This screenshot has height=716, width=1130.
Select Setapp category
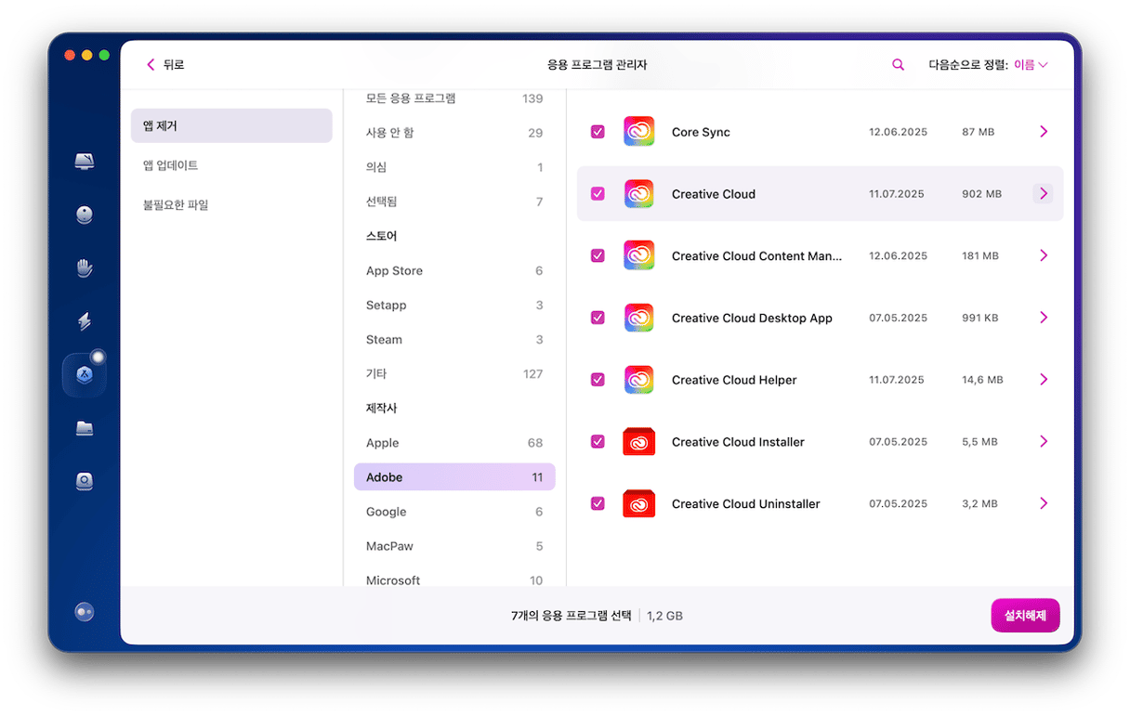(x=454, y=306)
